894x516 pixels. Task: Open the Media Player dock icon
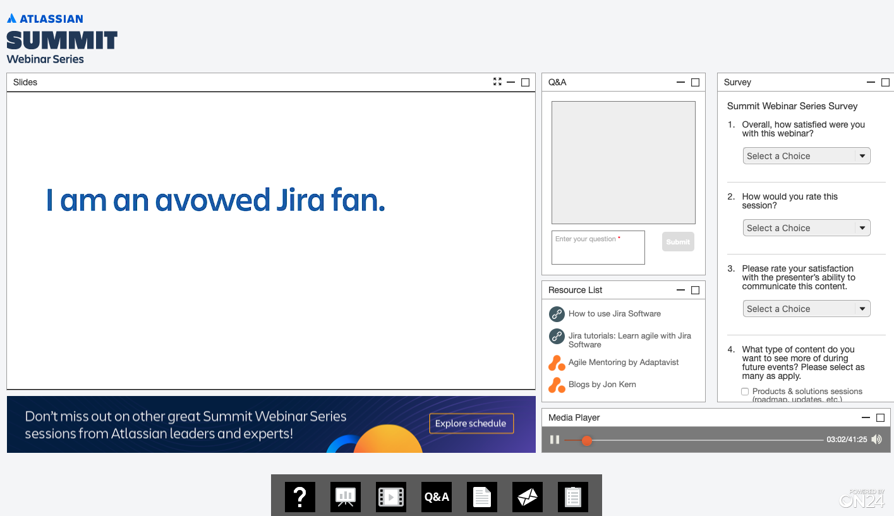coord(391,497)
